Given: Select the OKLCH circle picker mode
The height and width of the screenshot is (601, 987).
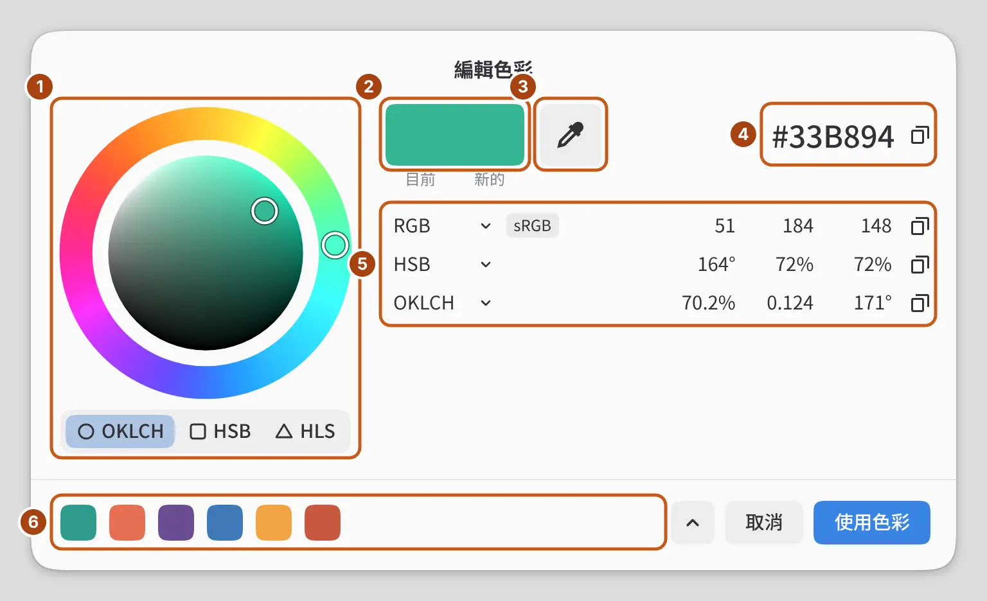Looking at the screenshot, I should pos(120,431).
